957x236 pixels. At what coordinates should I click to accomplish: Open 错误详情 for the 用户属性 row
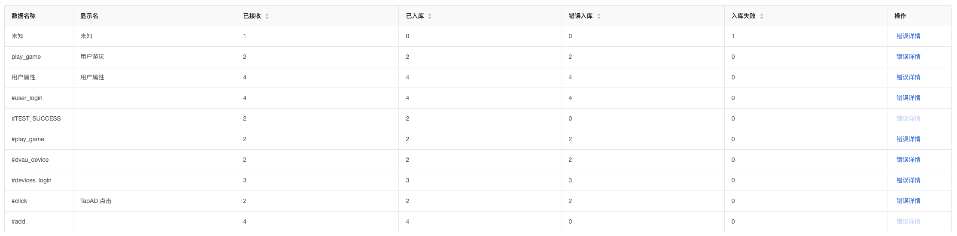(x=908, y=77)
